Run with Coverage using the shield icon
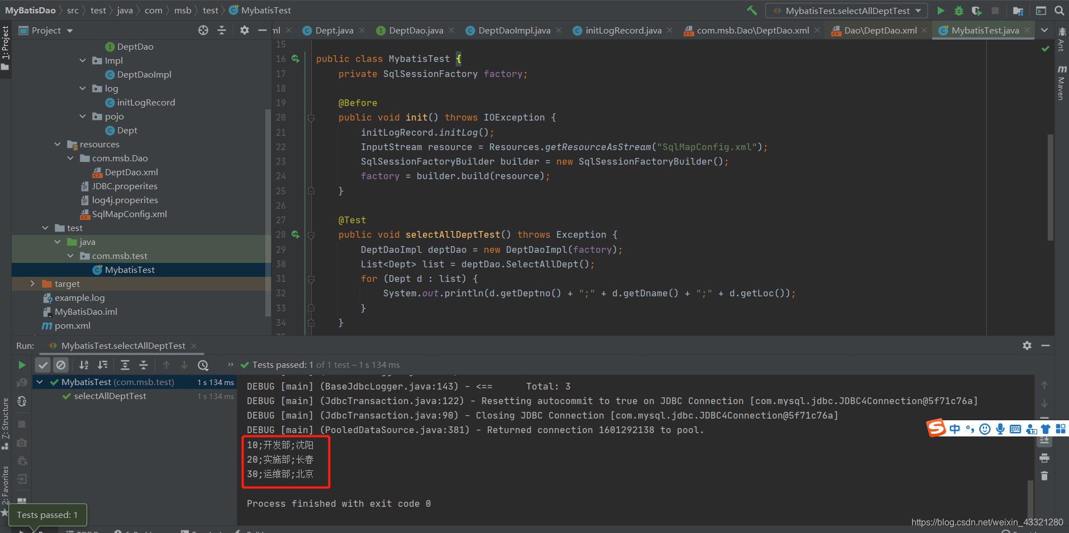The height and width of the screenshot is (533, 1069). 977,11
